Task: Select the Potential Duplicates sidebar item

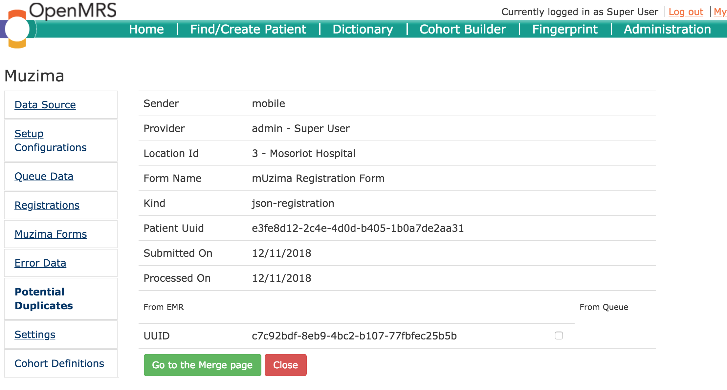Action: point(44,299)
